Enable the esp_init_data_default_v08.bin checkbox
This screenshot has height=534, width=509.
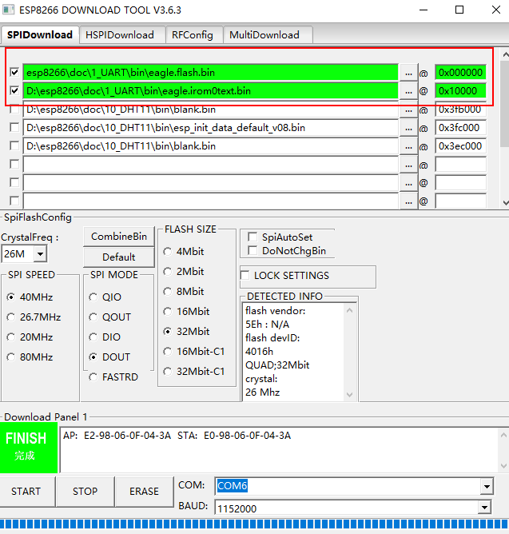point(14,127)
